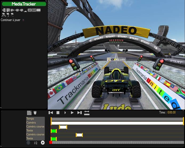
Task: Click the small car ghost icon
Action: click(x=25, y=11)
